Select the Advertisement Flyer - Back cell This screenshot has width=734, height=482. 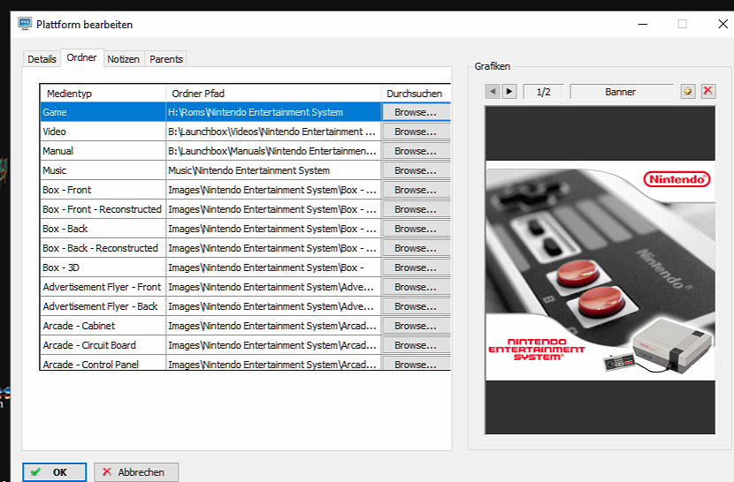(x=103, y=306)
